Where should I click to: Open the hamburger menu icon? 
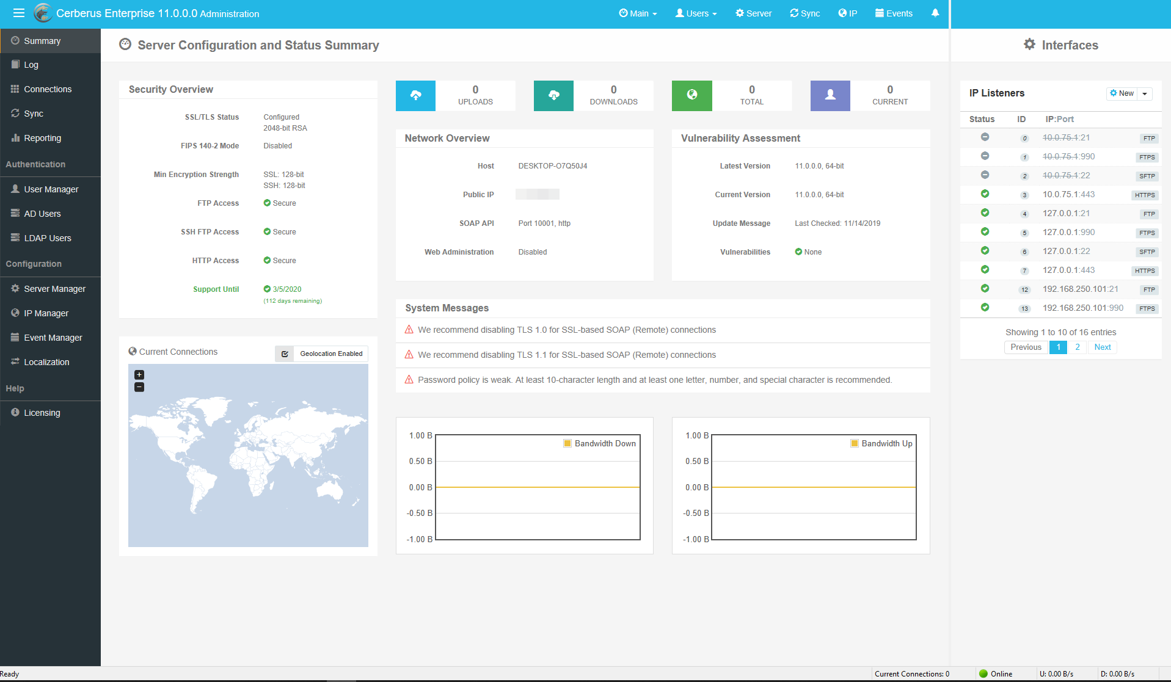click(x=19, y=13)
